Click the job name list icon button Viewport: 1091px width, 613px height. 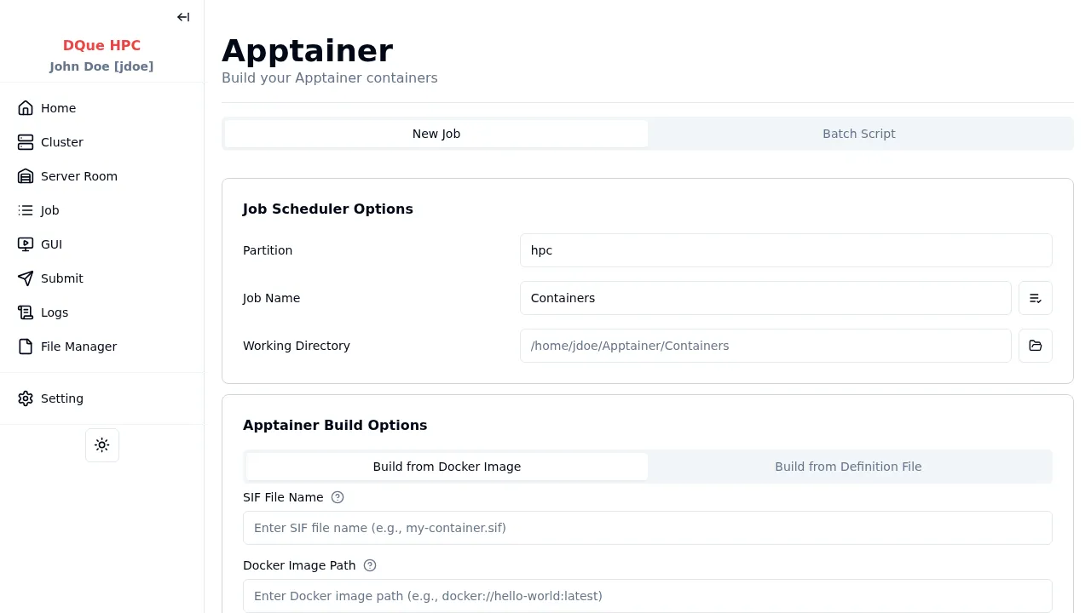[x=1036, y=298]
